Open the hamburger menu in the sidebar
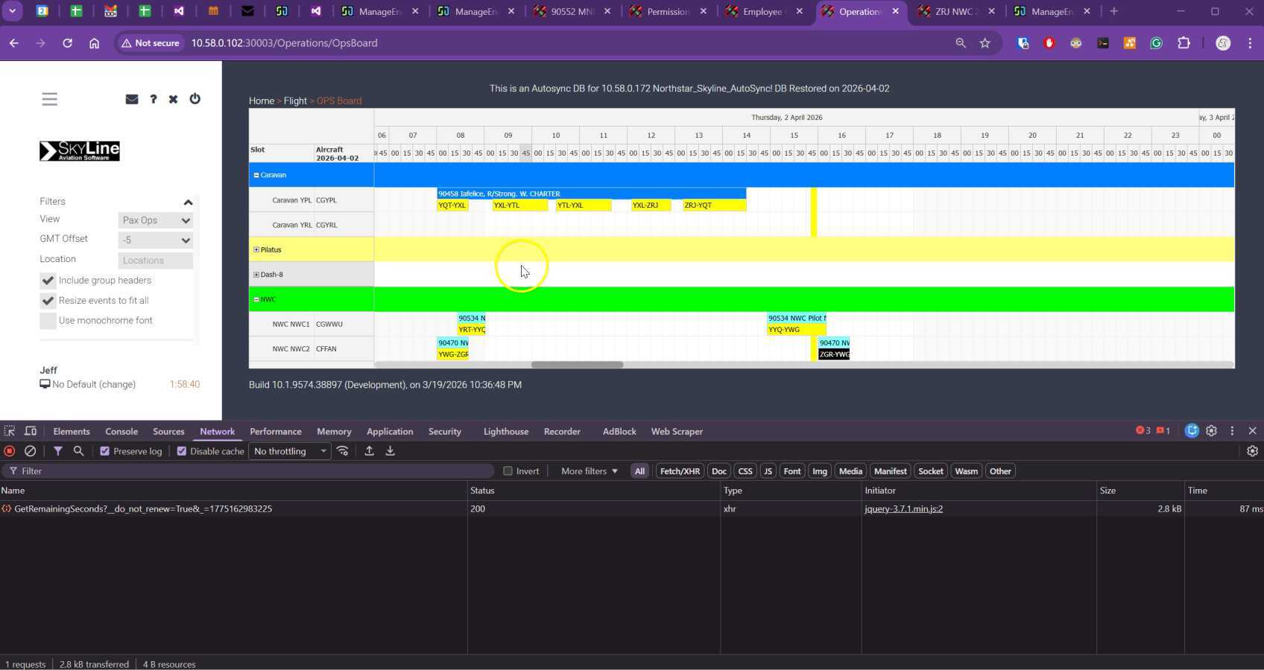Viewport: 1264px width, 670px height. click(x=49, y=99)
